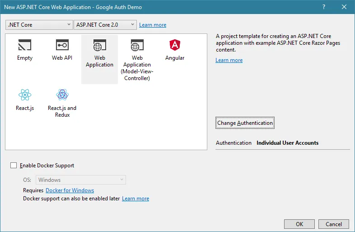Open Learn more link beside version dropdown
This screenshot has height=232, width=355.
(x=153, y=25)
